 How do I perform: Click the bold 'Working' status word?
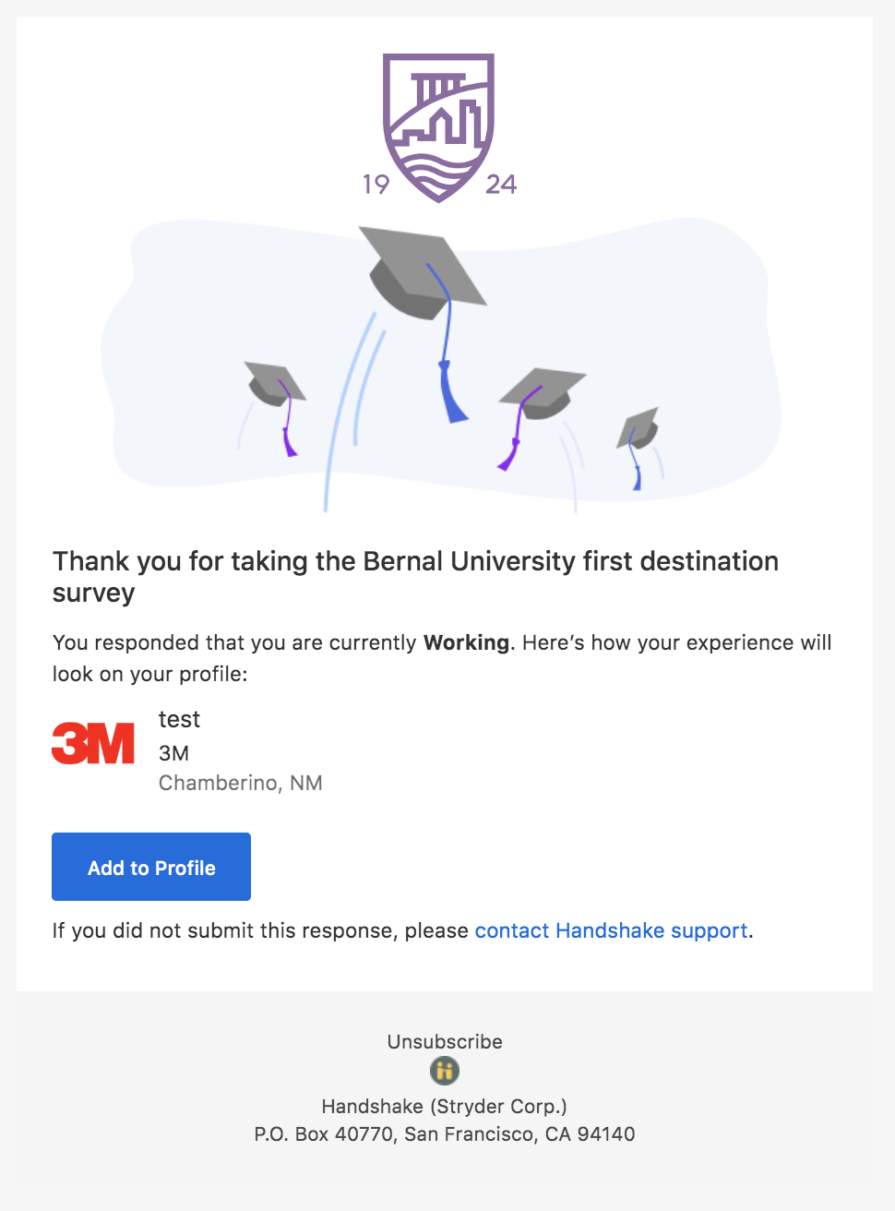coord(466,642)
